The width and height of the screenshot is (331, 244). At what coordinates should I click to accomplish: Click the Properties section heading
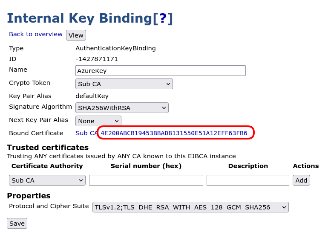click(29, 196)
